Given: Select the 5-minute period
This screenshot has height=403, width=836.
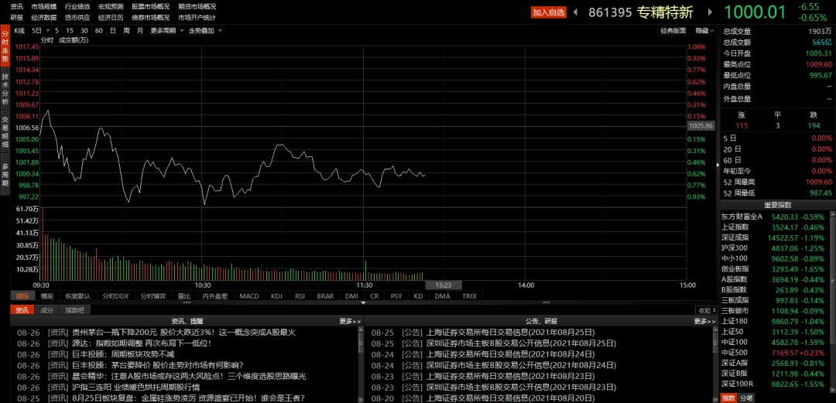Looking at the screenshot, I should coord(57,31).
